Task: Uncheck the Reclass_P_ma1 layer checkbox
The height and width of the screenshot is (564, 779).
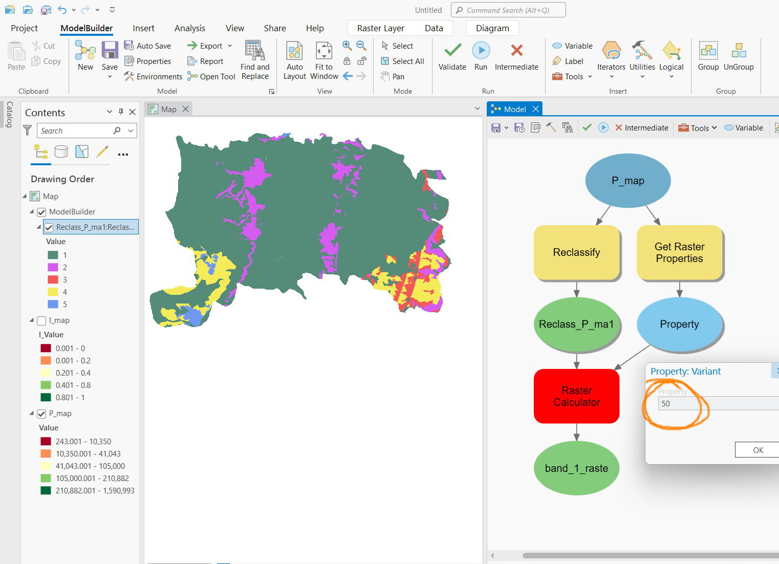Action: (49, 227)
